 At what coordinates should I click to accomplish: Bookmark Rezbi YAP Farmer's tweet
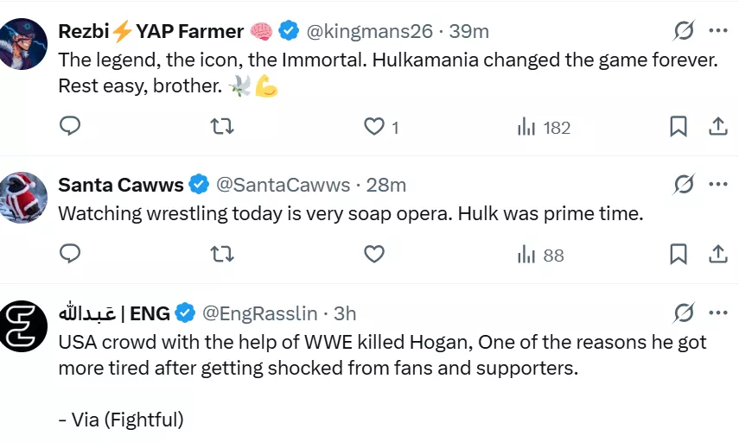click(x=678, y=127)
